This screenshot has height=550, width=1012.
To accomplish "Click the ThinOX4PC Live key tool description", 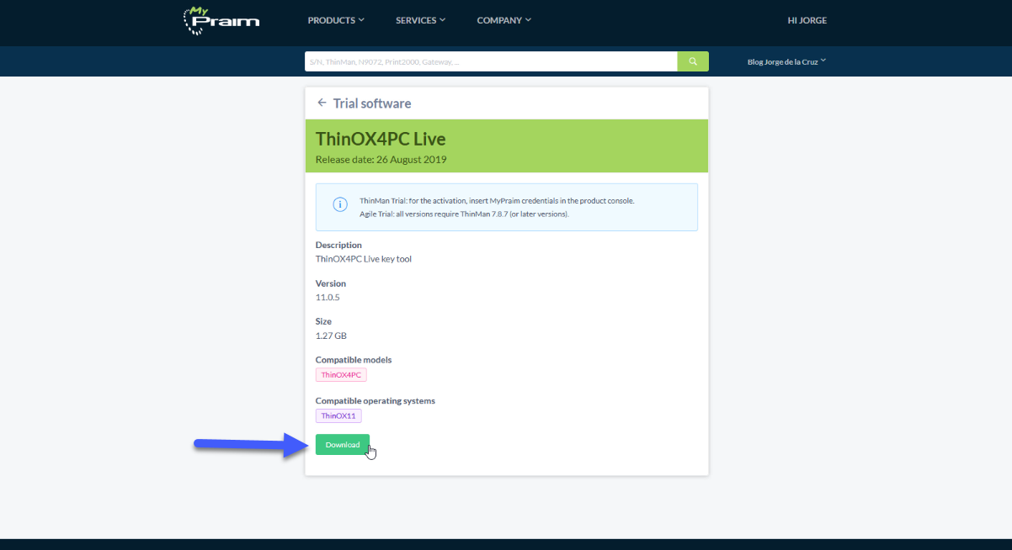I will pos(364,259).
